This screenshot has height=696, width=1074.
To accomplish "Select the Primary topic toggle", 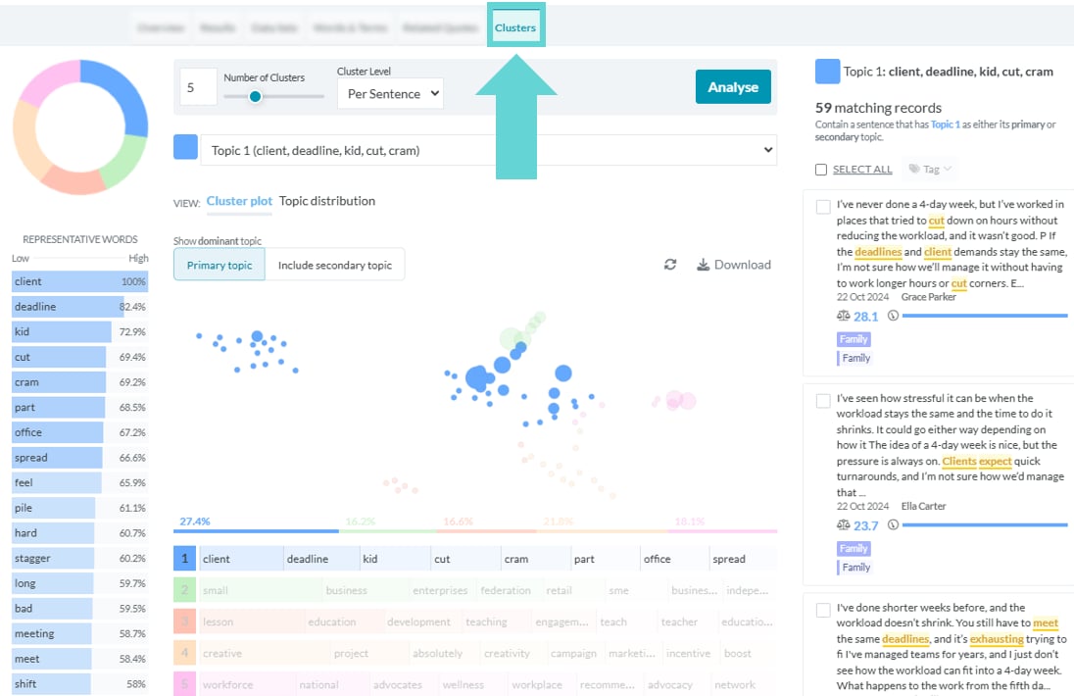I will pyautogui.click(x=220, y=265).
